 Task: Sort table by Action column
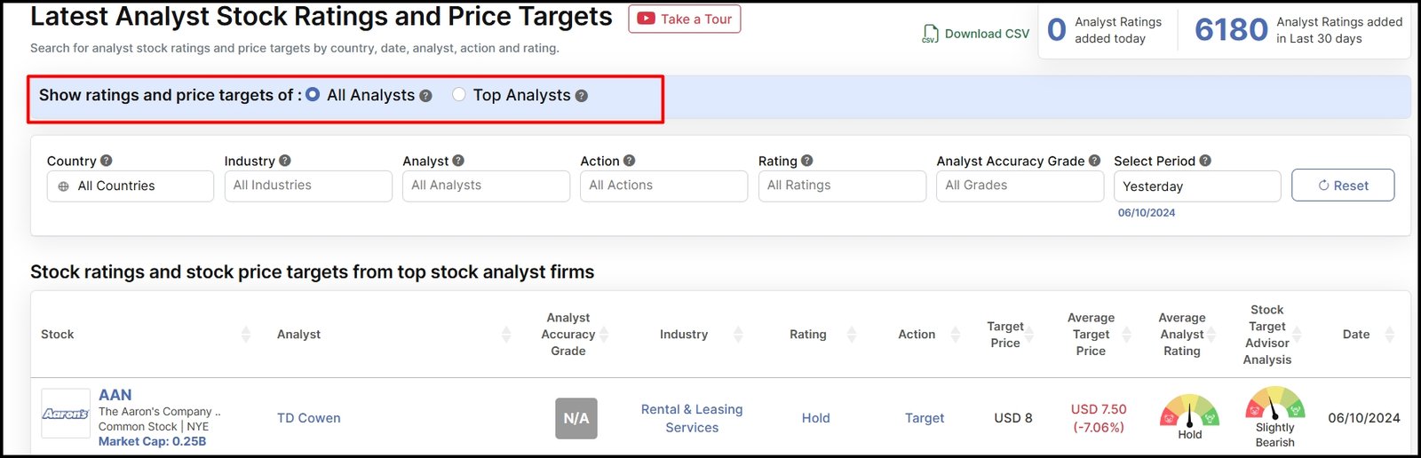coord(956,335)
